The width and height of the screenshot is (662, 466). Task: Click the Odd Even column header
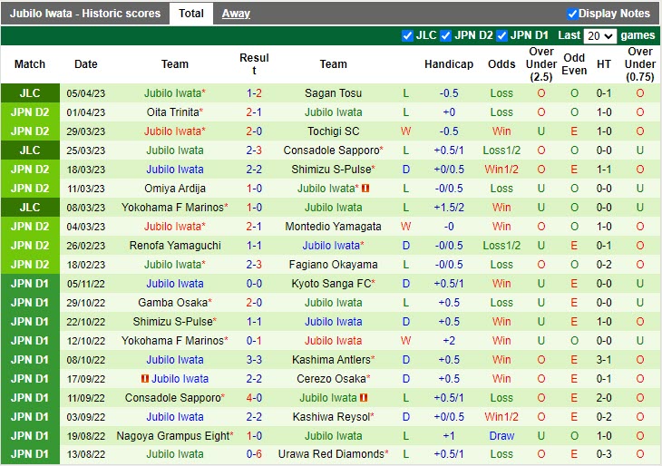(x=574, y=64)
